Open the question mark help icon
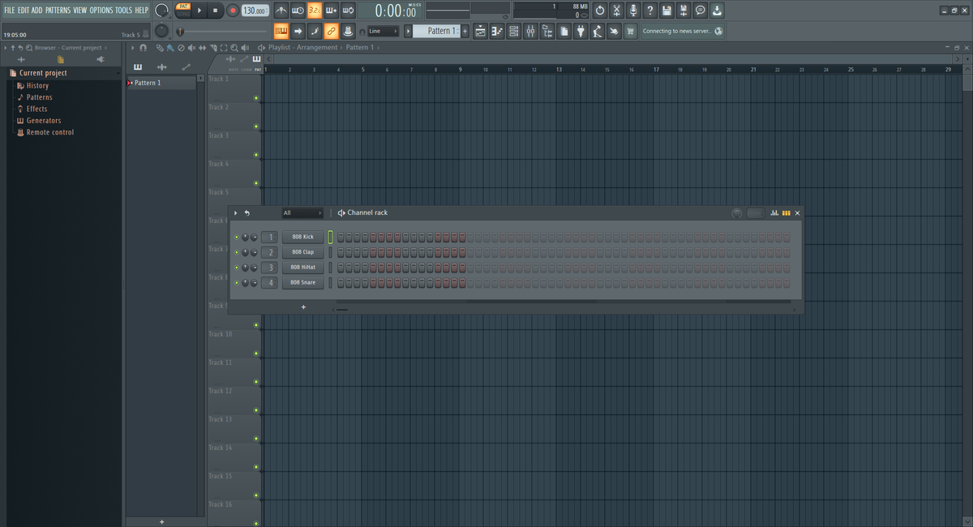The width and height of the screenshot is (973, 527). pyautogui.click(x=649, y=11)
